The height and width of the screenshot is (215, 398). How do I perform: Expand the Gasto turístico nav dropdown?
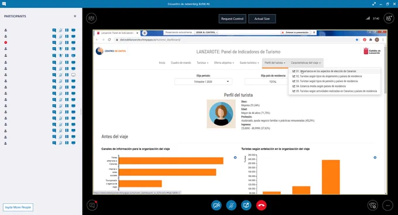(249, 63)
